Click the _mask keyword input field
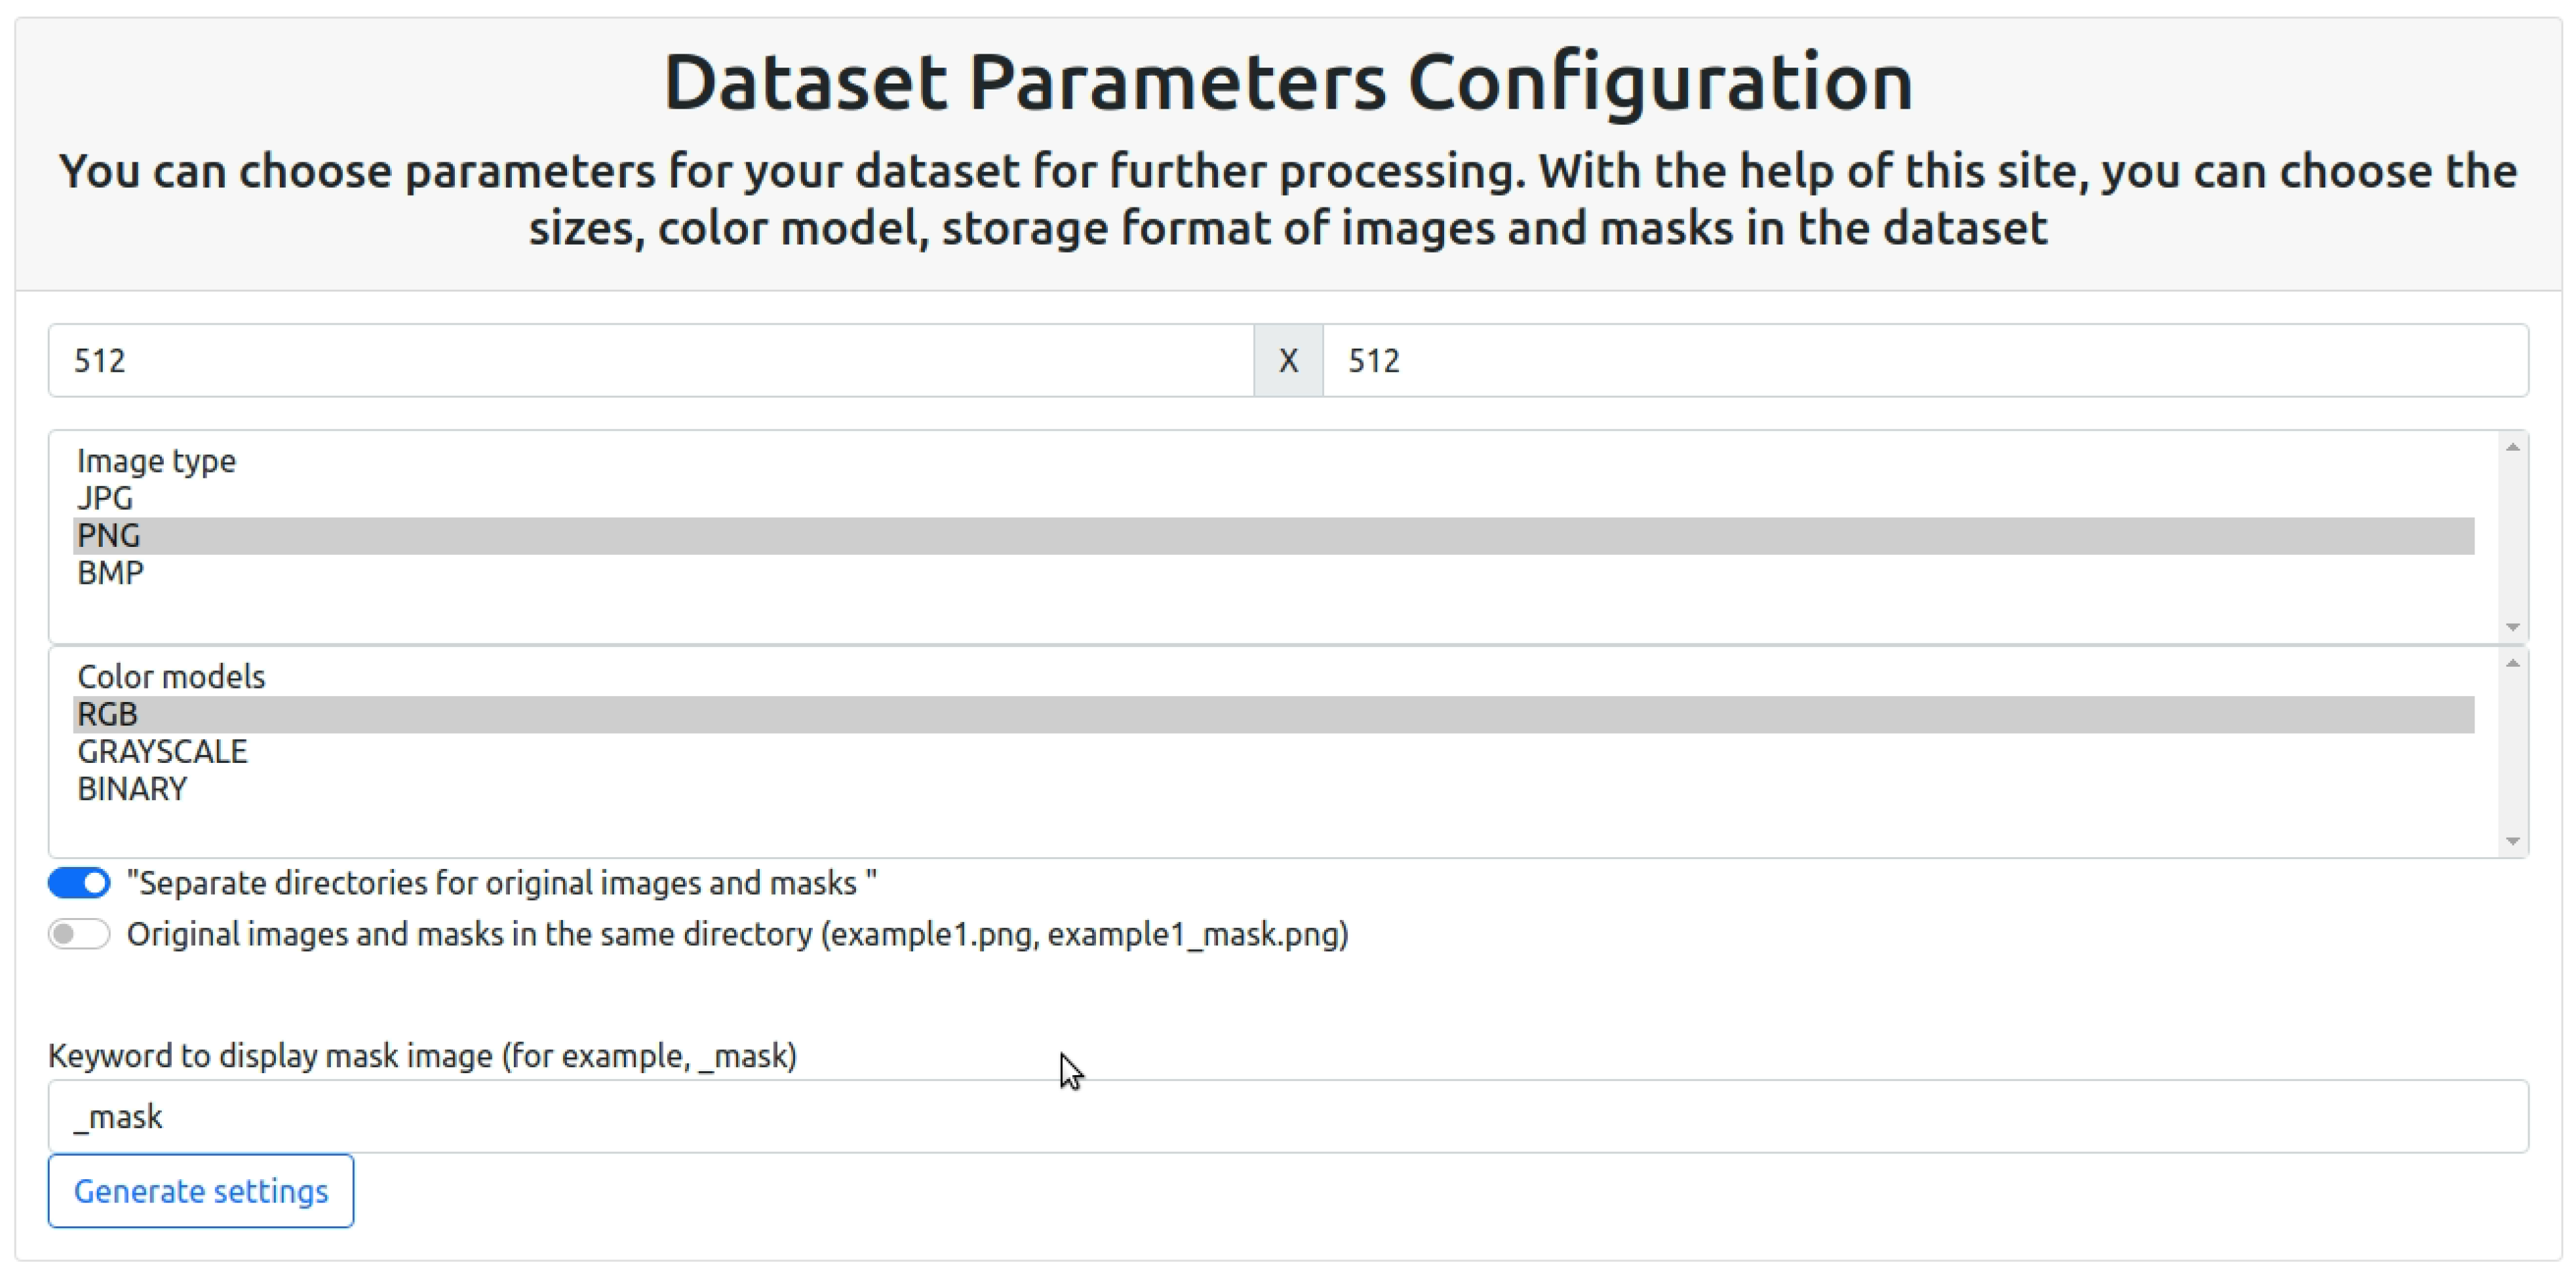 [x=1288, y=1116]
